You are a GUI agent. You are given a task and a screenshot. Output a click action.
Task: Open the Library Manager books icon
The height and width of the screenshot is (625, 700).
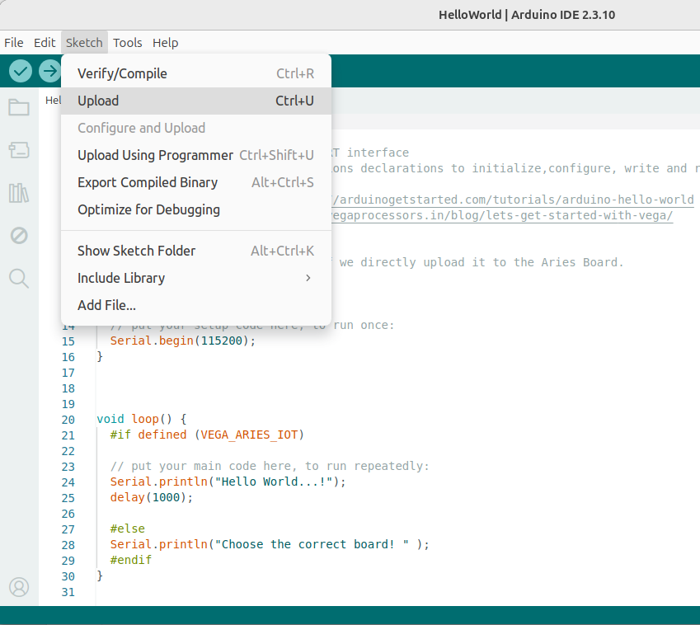click(x=19, y=193)
